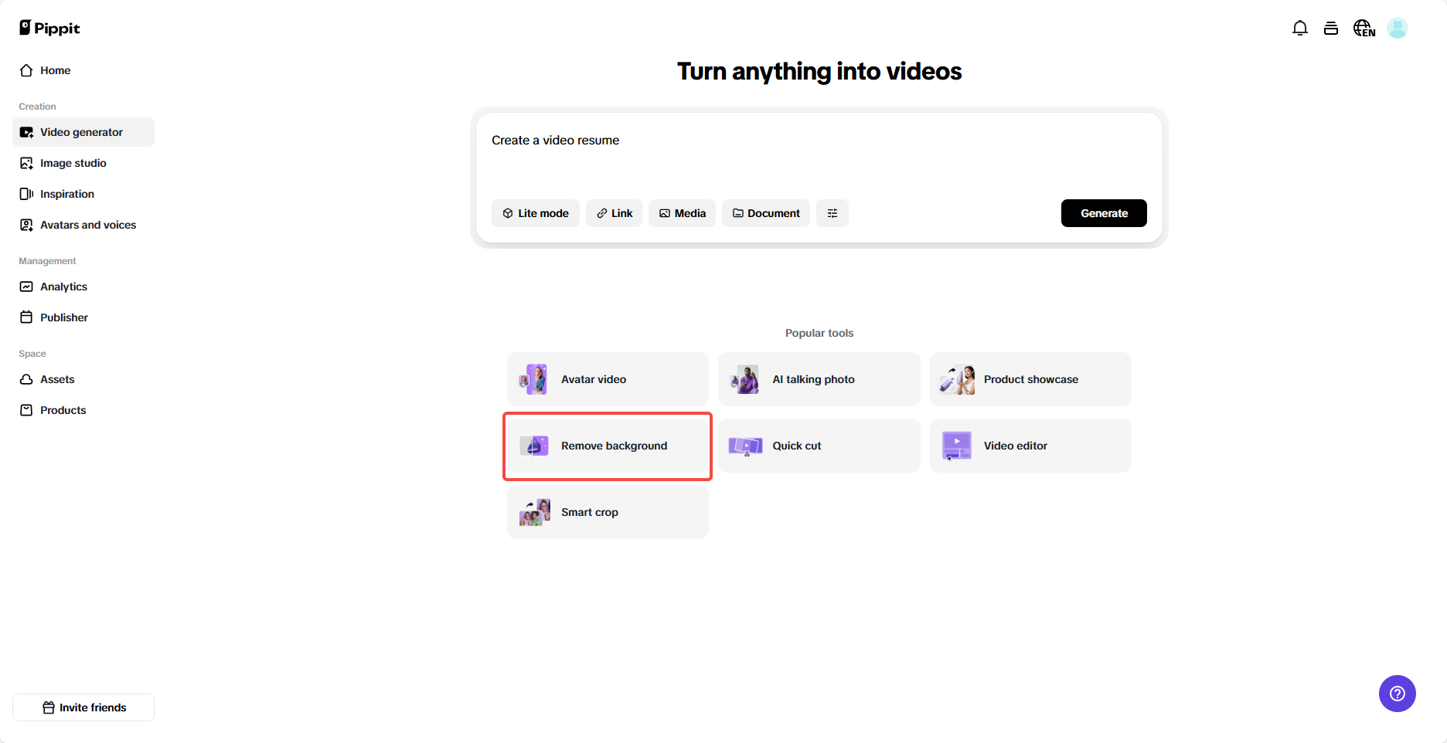Click the Video editor thumbnail icon
The height and width of the screenshot is (743, 1447).
[957, 446]
